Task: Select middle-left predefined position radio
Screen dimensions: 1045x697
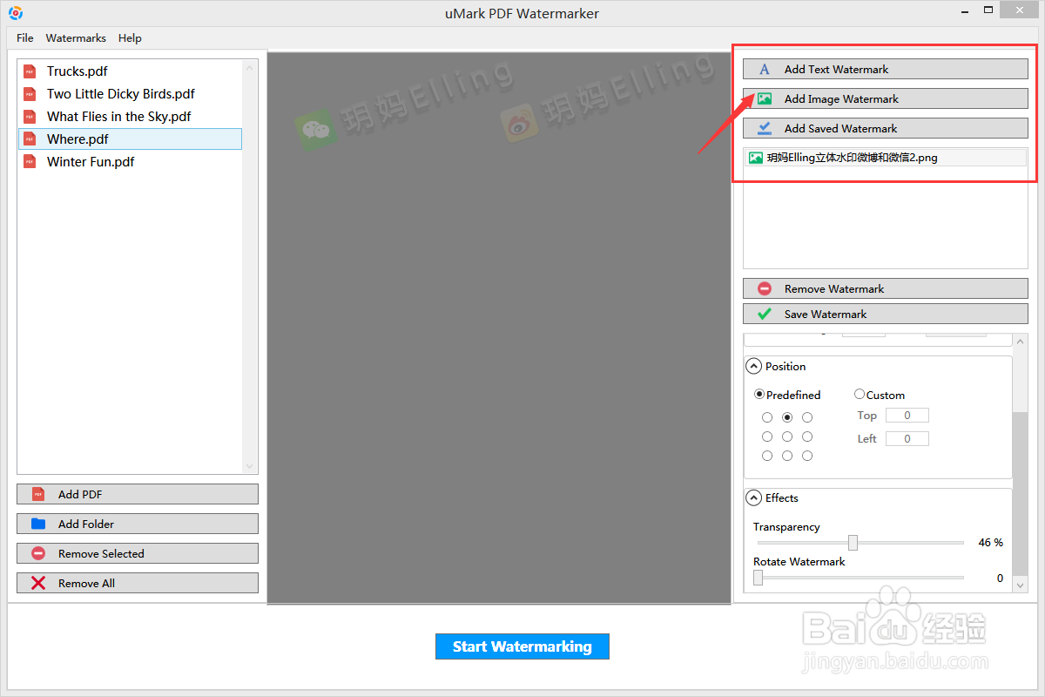Action: [767, 436]
